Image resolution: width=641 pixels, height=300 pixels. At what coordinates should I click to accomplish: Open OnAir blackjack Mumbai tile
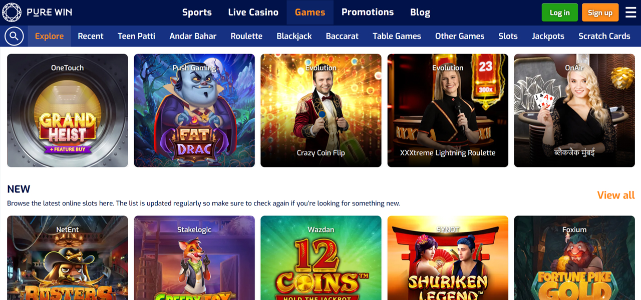tap(574, 110)
